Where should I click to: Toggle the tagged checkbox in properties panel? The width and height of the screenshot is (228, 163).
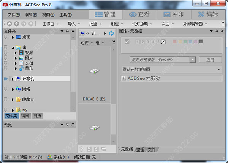[x=127, y=42]
